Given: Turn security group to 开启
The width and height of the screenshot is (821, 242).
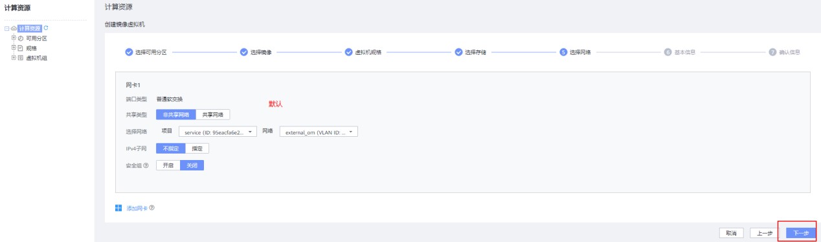Looking at the screenshot, I should click(168, 165).
